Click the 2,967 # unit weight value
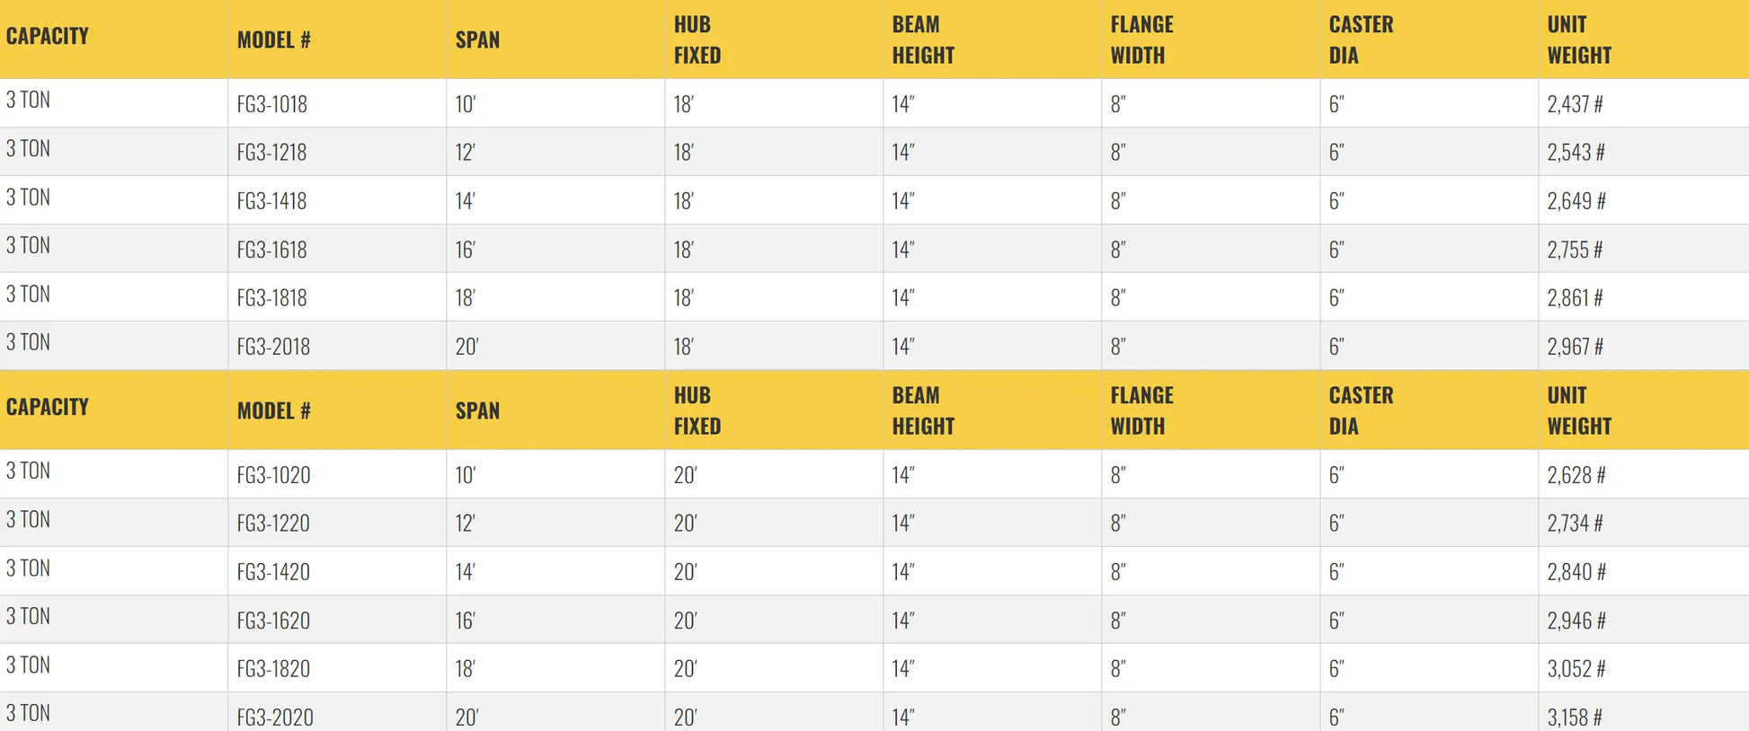 (1575, 347)
